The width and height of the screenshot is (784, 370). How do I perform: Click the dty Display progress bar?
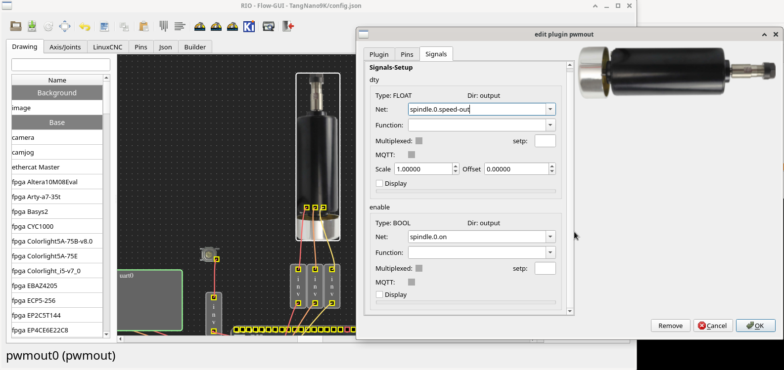(465, 191)
